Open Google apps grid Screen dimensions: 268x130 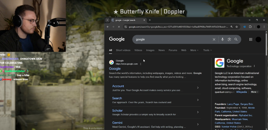(x=251, y=39)
